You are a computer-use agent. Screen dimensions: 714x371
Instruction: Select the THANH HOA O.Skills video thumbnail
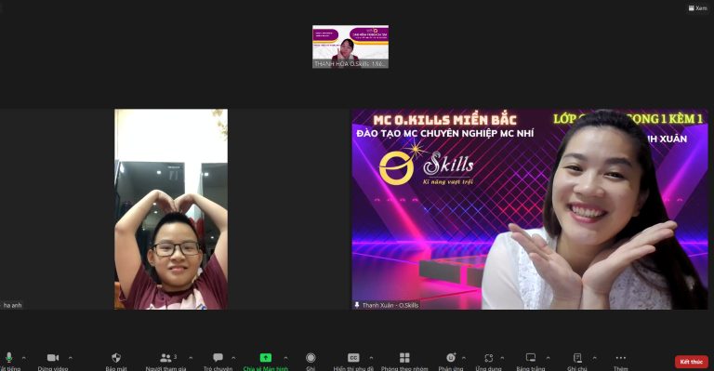350,46
